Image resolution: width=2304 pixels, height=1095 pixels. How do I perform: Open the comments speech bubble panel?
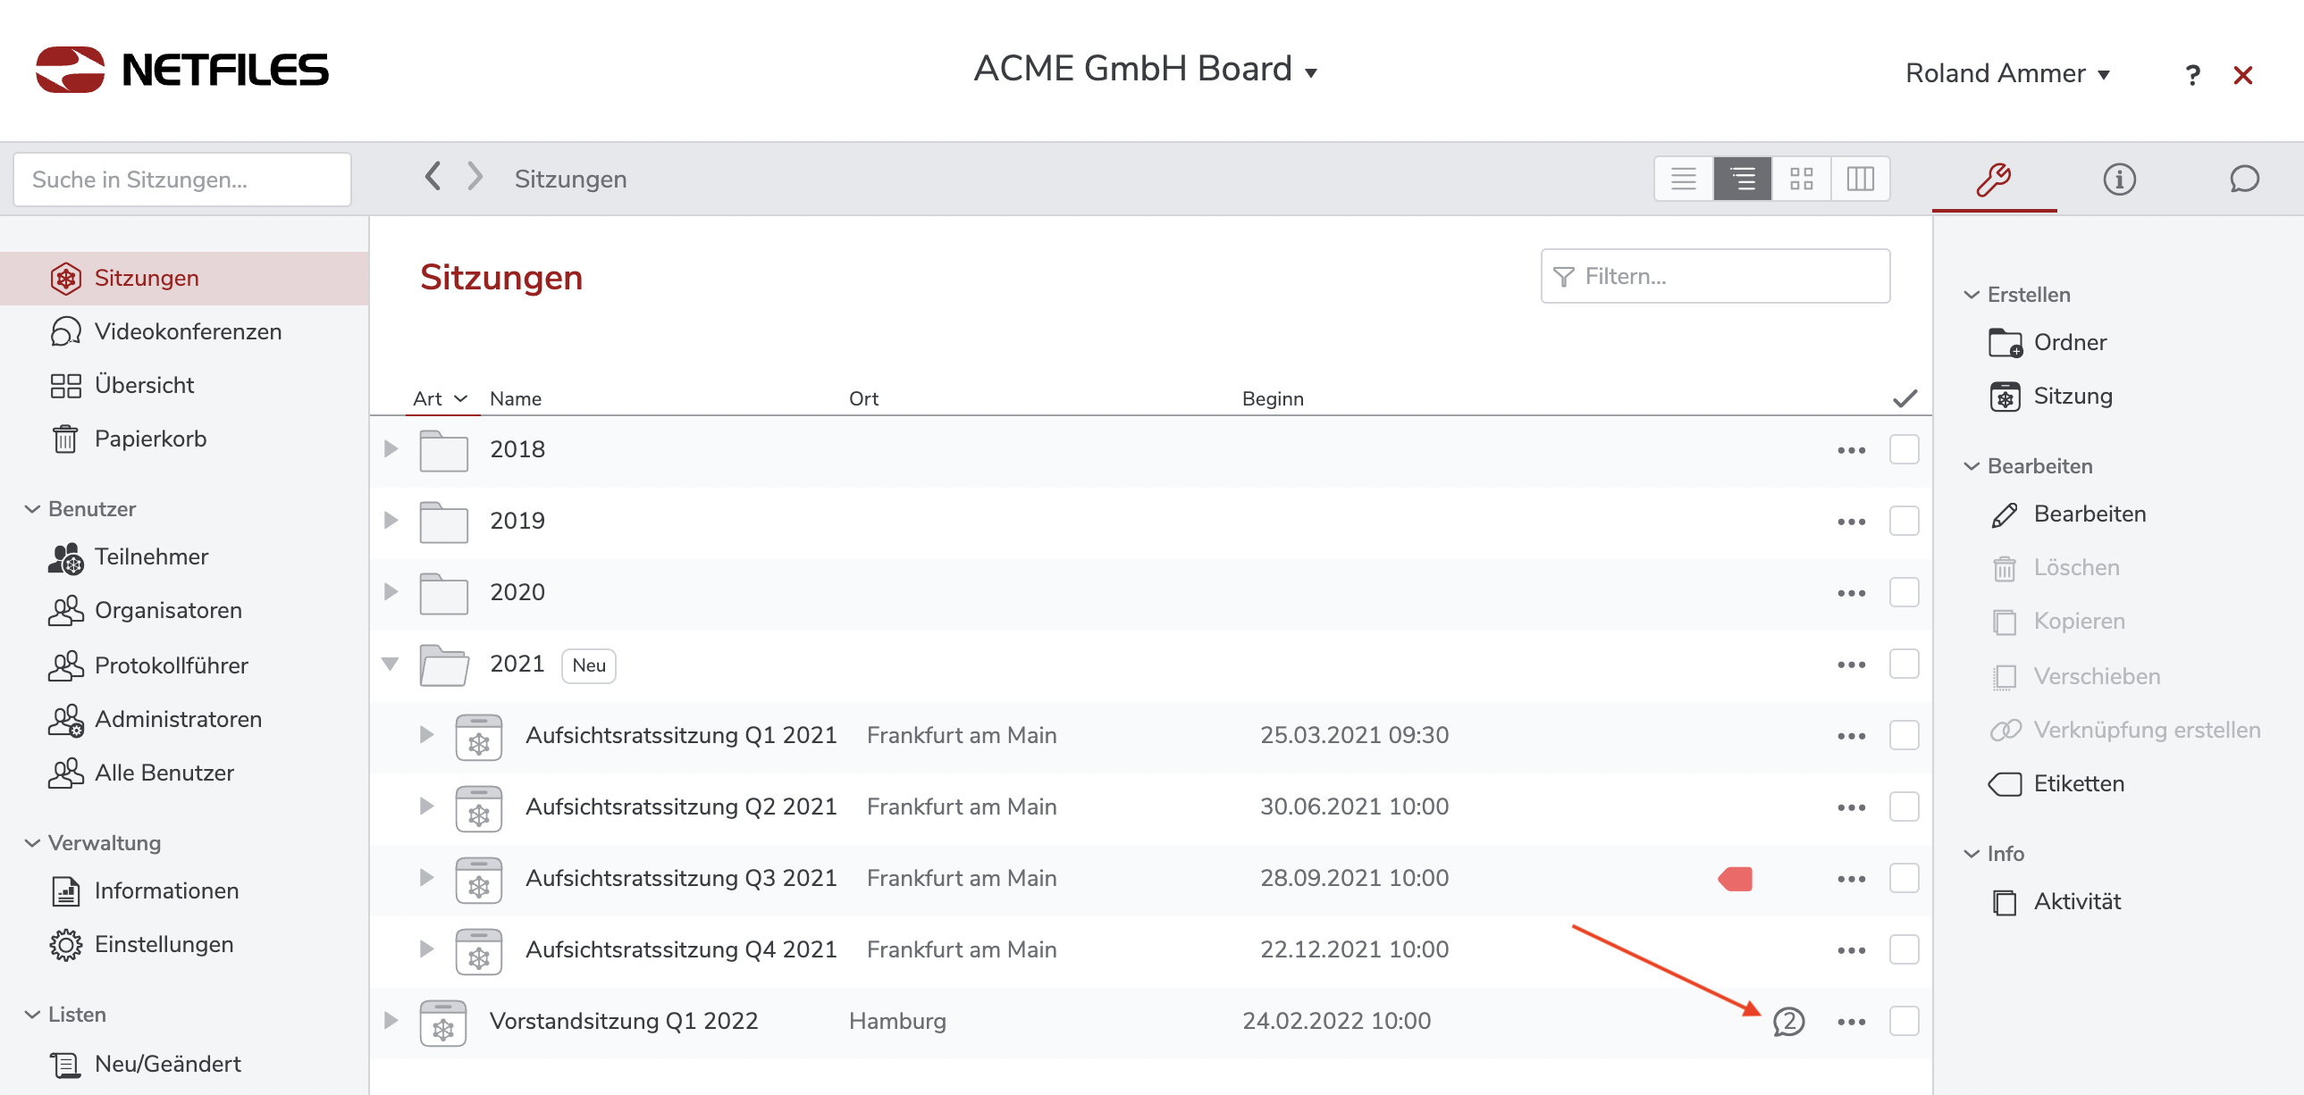tap(2243, 179)
